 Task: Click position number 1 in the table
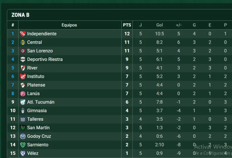click(13, 34)
